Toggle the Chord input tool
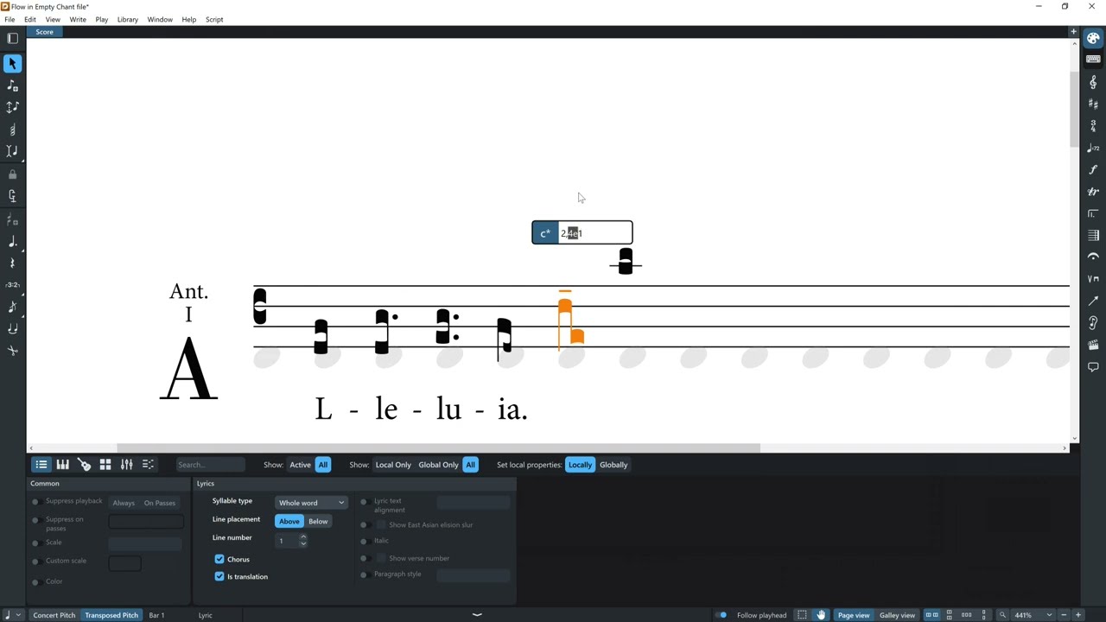 click(12, 130)
